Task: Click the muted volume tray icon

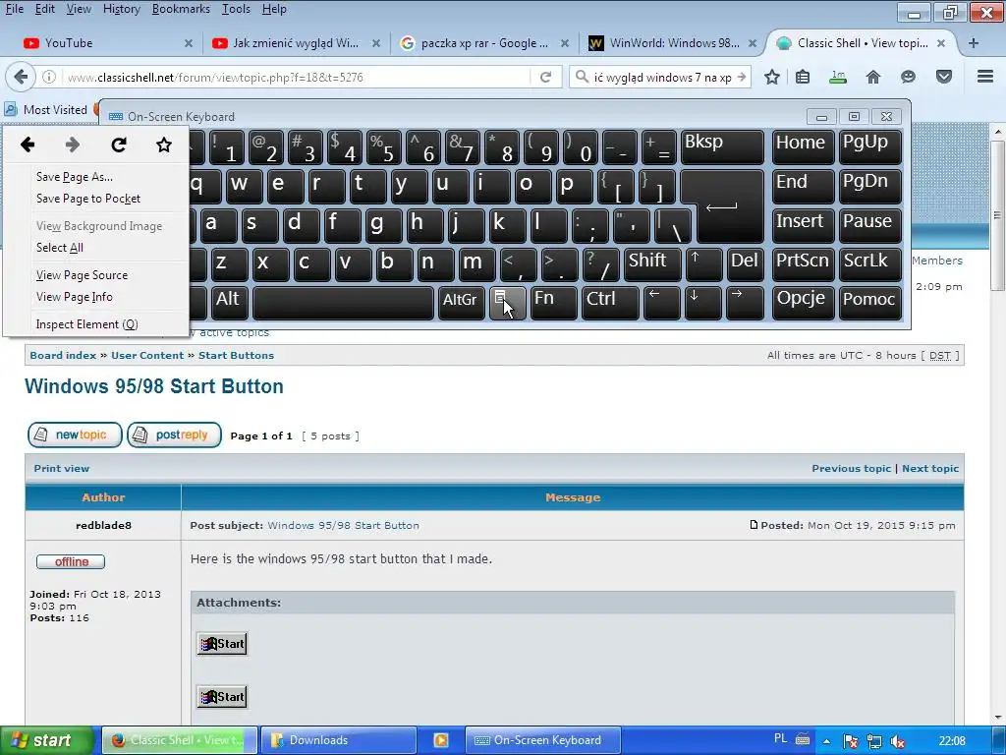Action: click(898, 741)
